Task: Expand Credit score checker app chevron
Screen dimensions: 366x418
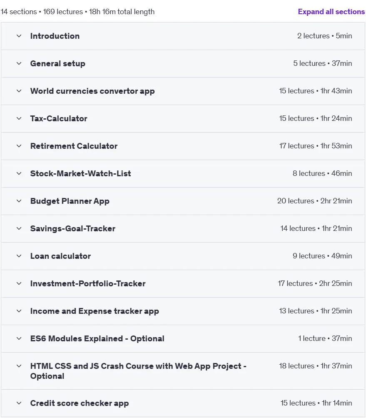Action: (x=19, y=403)
